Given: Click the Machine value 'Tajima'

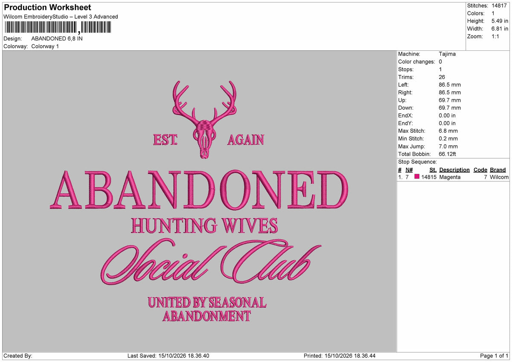Looking at the screenshot, I should [x=447, y=54].
